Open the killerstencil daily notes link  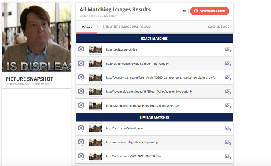142,105
